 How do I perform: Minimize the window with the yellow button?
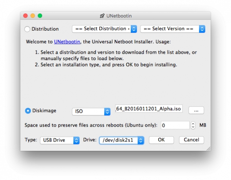(x=33, y=16)
